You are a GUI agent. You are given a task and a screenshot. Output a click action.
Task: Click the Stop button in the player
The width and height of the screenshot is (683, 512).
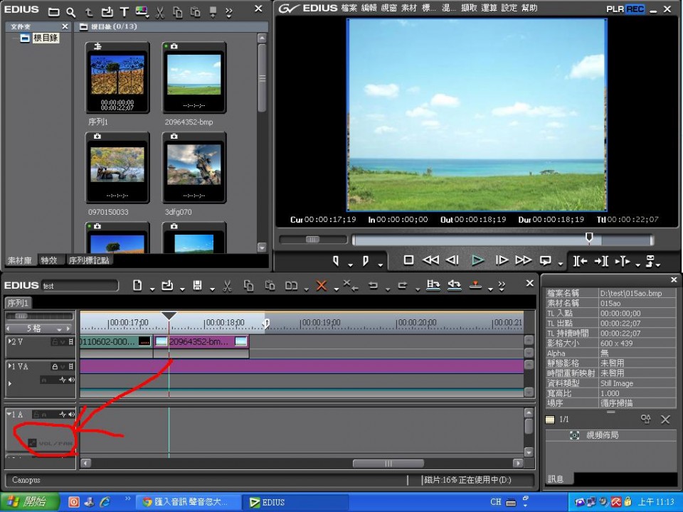click(x=408, y=260)
